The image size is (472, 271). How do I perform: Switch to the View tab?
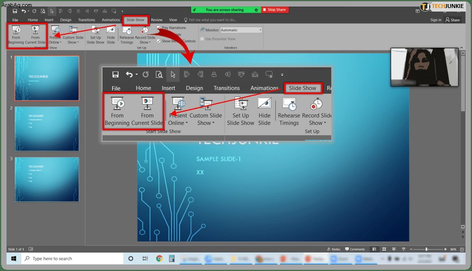coord(173,20)
